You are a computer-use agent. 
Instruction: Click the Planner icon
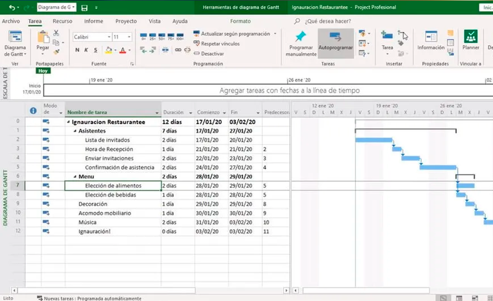click(471, 37)
